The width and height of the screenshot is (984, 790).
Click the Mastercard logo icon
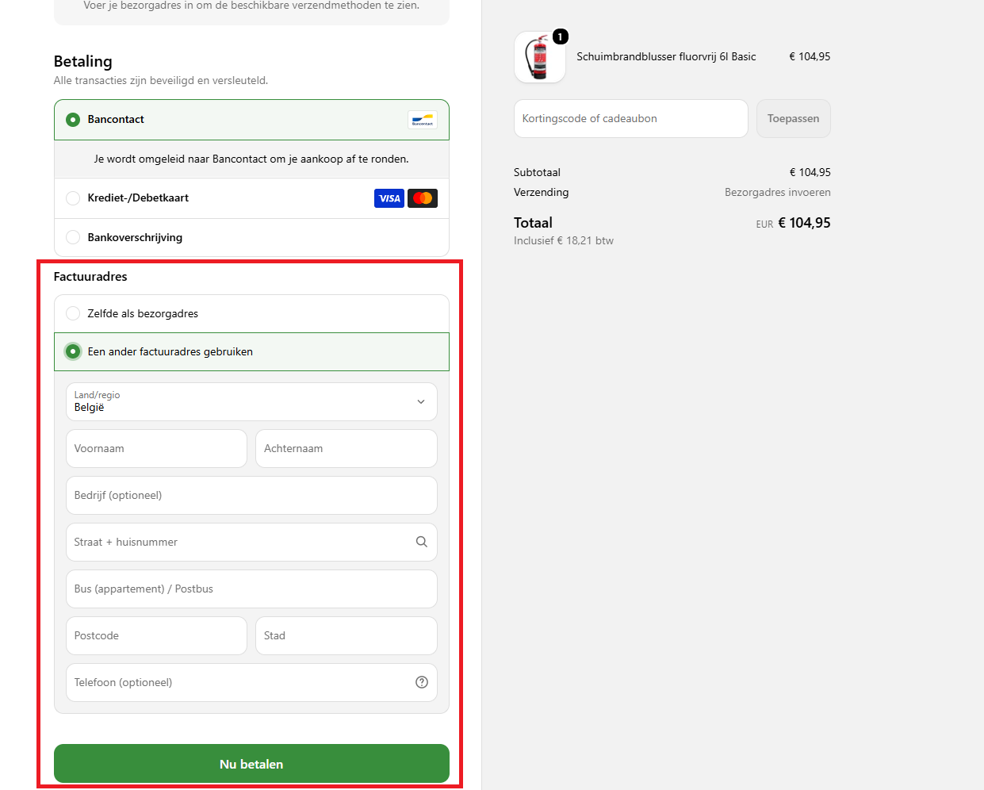coord(423,198)
